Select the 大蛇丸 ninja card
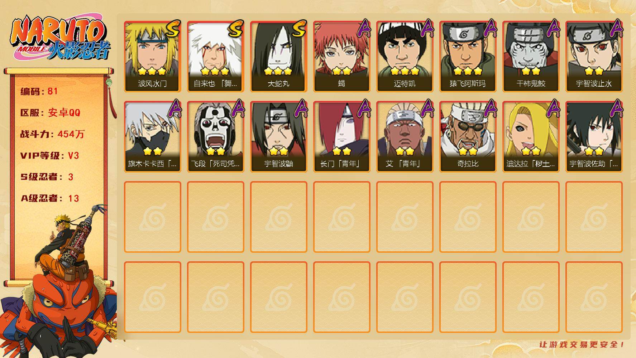Screen dimensions: 636x358 (x=279, y=56)
